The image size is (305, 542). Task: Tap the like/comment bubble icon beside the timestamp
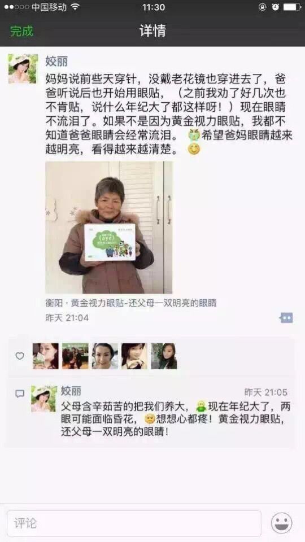286,317
